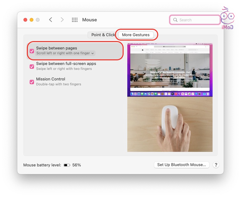
Task: Open the Show All preferences grid icon
Action: coord(75,20)
